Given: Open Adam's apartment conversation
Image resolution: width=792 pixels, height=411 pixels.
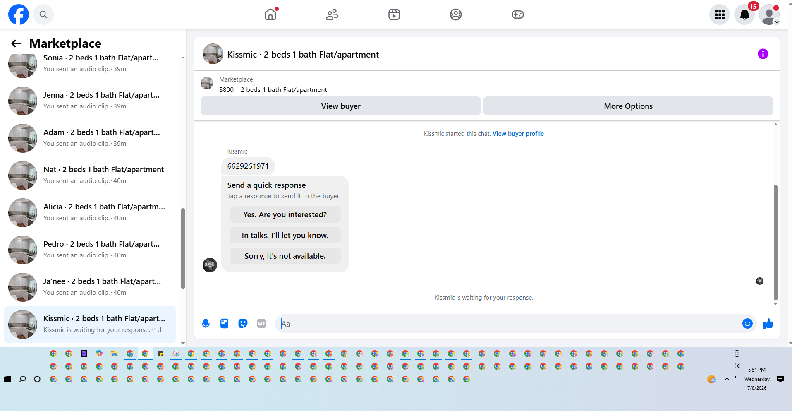Looking at the screenshot, I should tap(90, 138).
